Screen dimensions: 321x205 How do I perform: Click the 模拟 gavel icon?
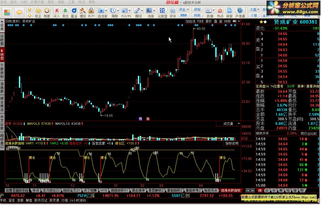coord(83,10)
